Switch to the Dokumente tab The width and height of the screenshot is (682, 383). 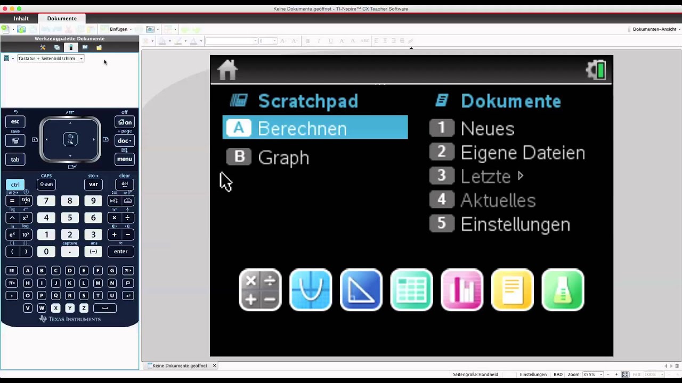(62, 19)
